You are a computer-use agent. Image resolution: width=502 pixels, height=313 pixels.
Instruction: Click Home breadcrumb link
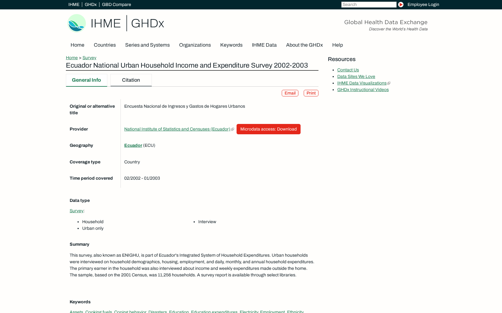(x=72, y=58)
